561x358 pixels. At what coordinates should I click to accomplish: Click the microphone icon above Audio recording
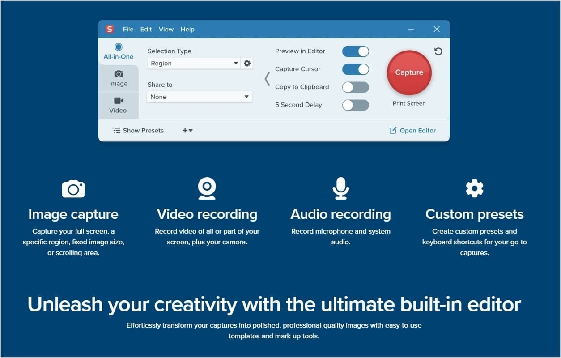coord(341,188)
